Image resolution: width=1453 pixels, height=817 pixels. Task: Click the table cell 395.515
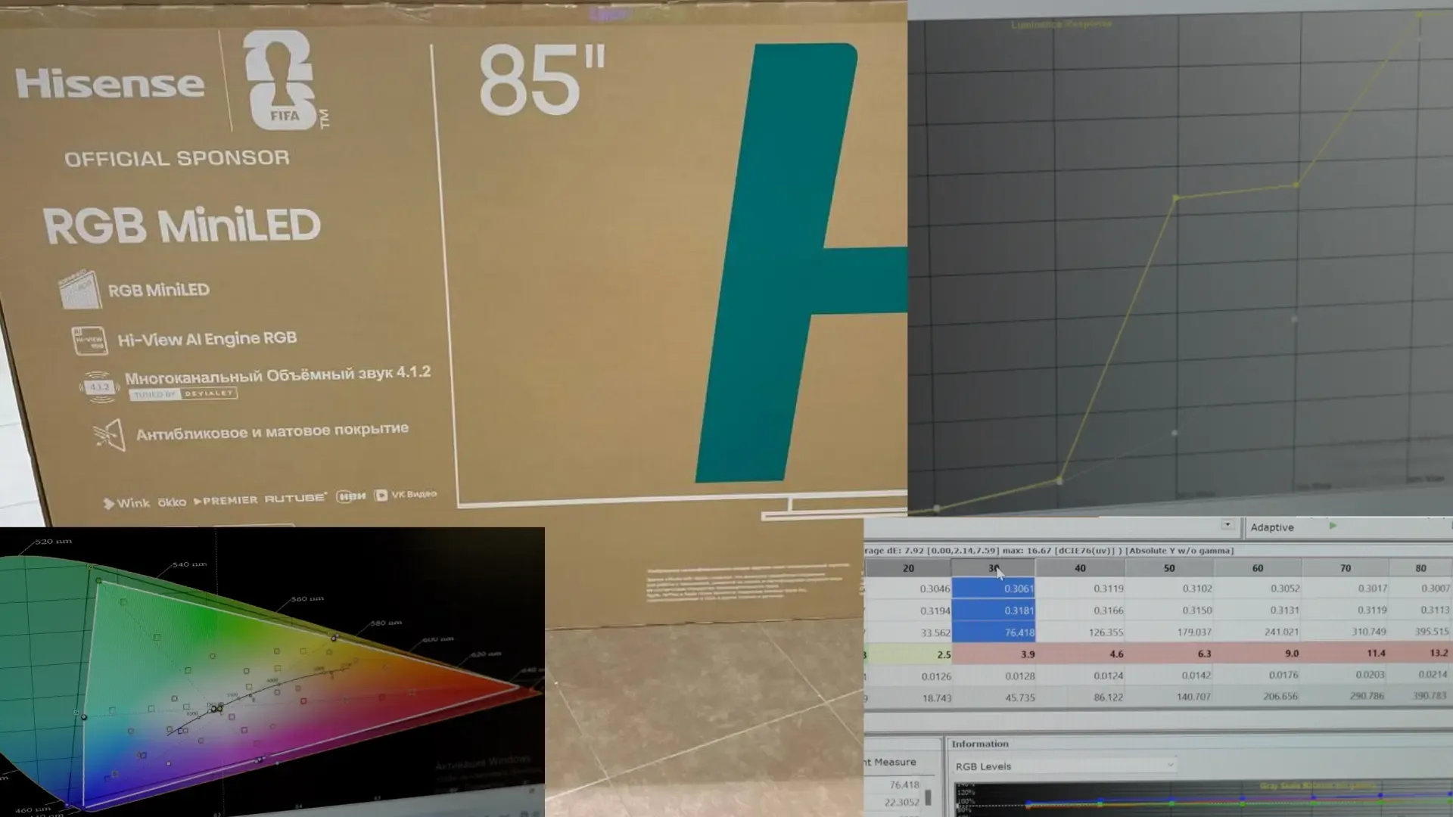(x=1421, y=632)
